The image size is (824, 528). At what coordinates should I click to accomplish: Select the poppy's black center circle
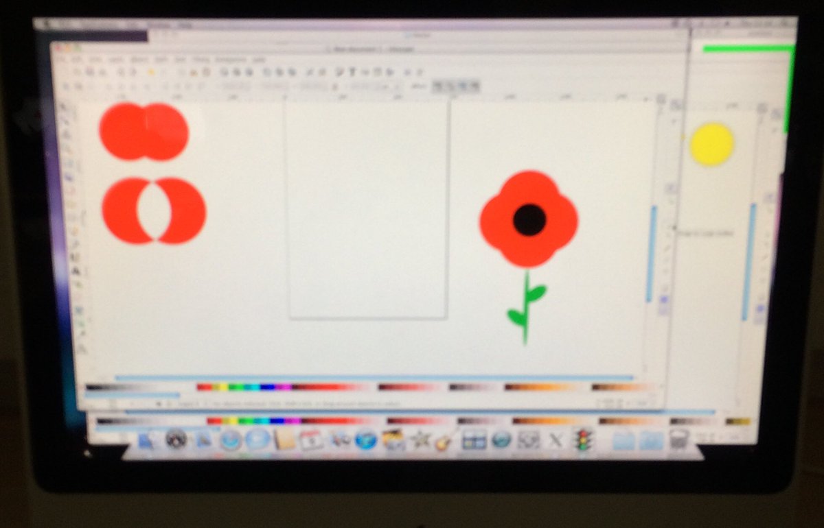tap(529, 219)
